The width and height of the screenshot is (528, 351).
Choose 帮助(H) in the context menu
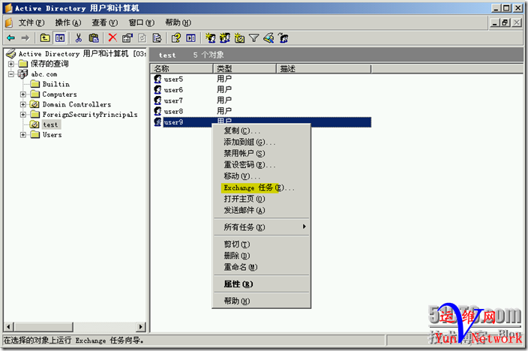pyautogui.click(x=261, y=301)
